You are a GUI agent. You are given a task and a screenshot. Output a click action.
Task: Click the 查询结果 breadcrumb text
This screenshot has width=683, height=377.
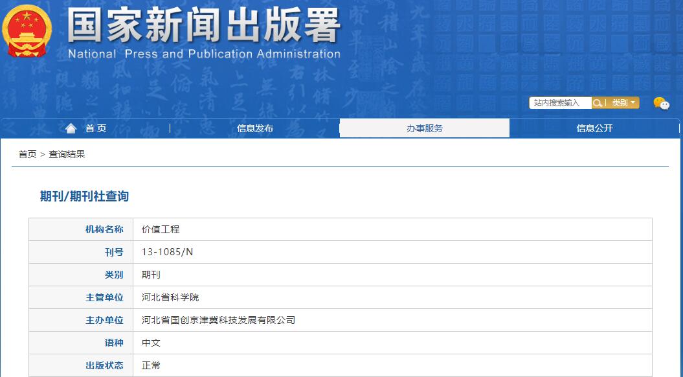coord(67,154)
